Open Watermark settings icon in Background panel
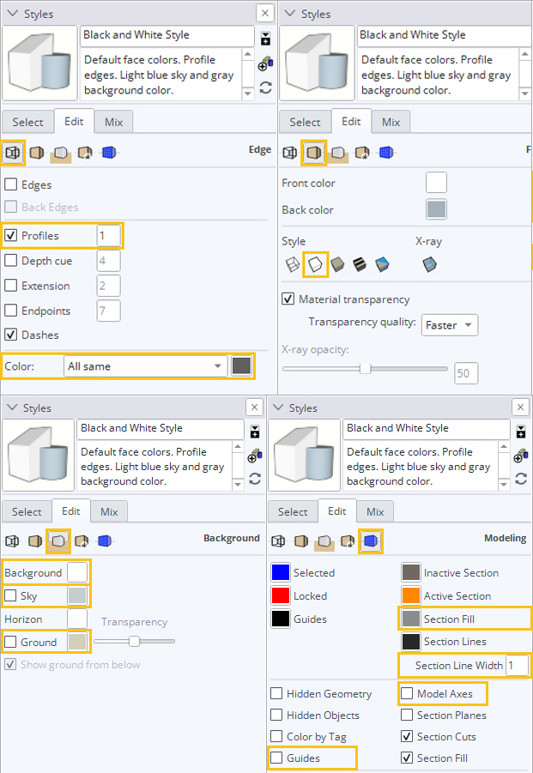Image resolution: width=533 pixels, height=773 pixels. [x=83, y=540]
